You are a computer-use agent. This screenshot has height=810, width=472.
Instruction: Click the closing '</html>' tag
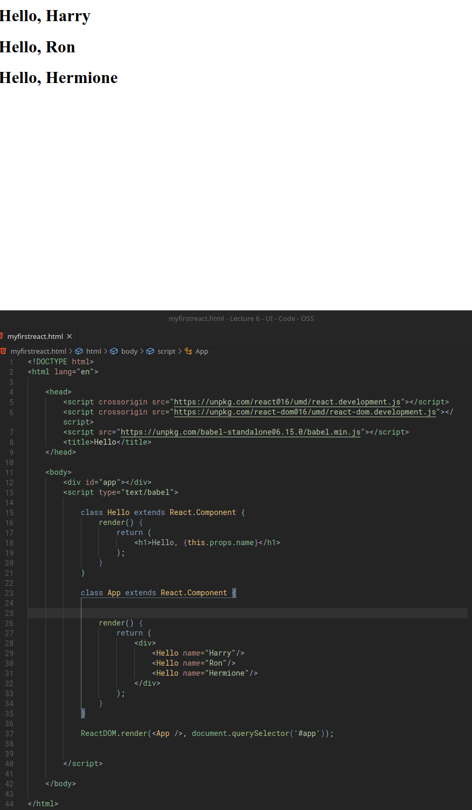43,804
